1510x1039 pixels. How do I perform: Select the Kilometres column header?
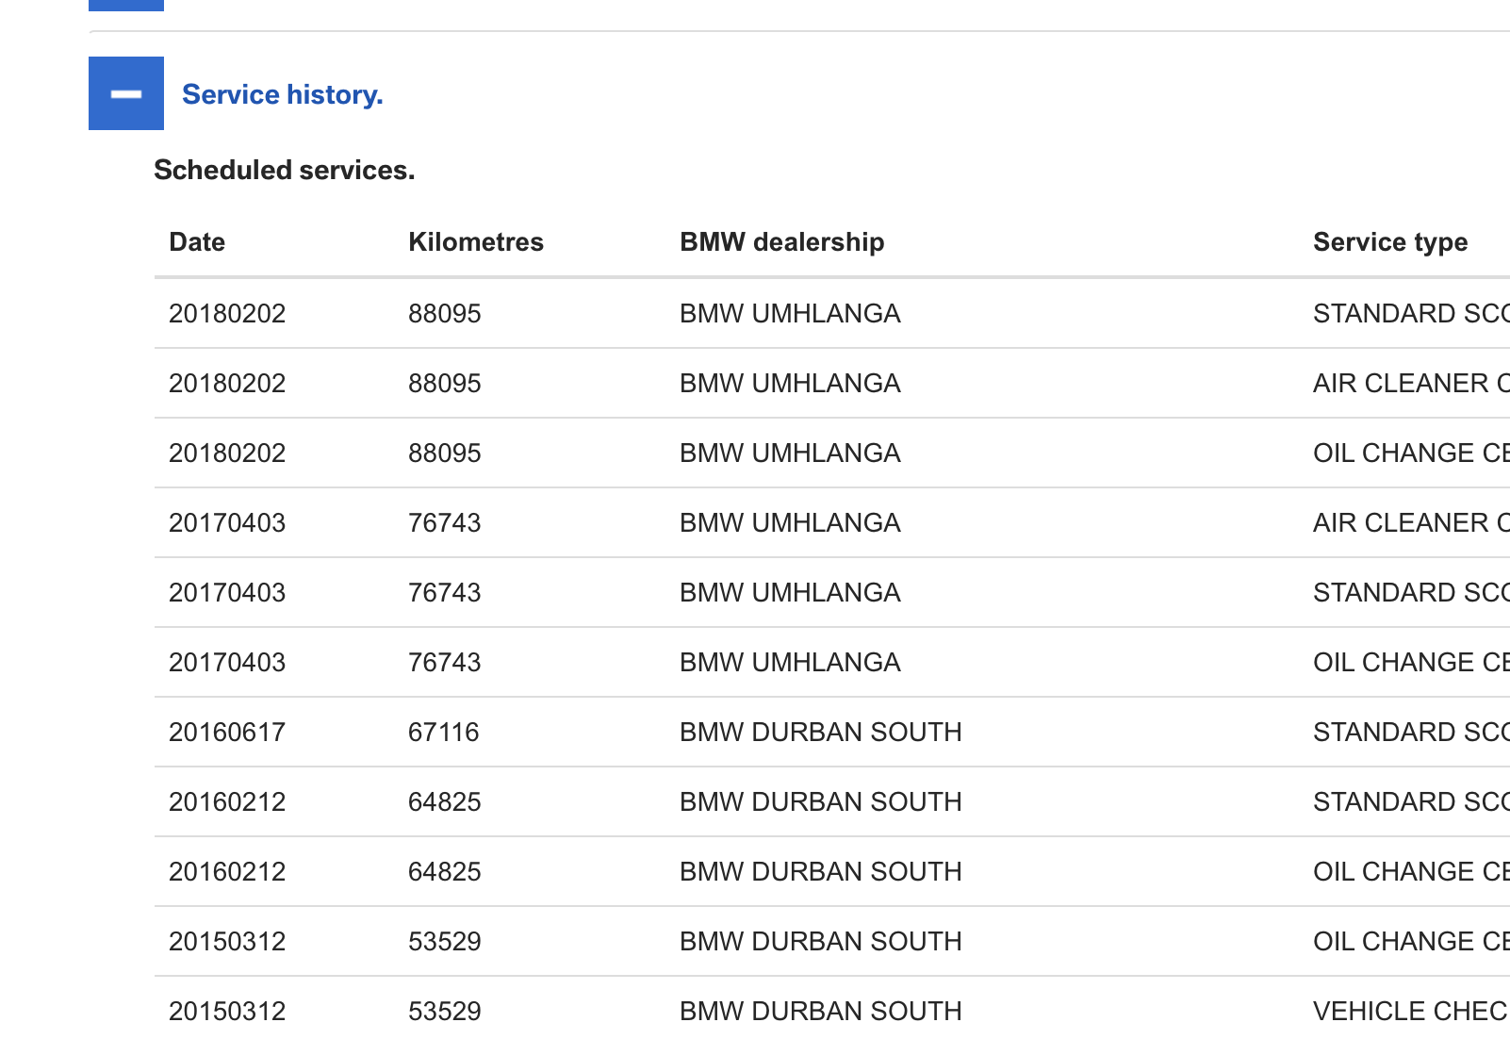pyautogui.click(x=476, y=242)
